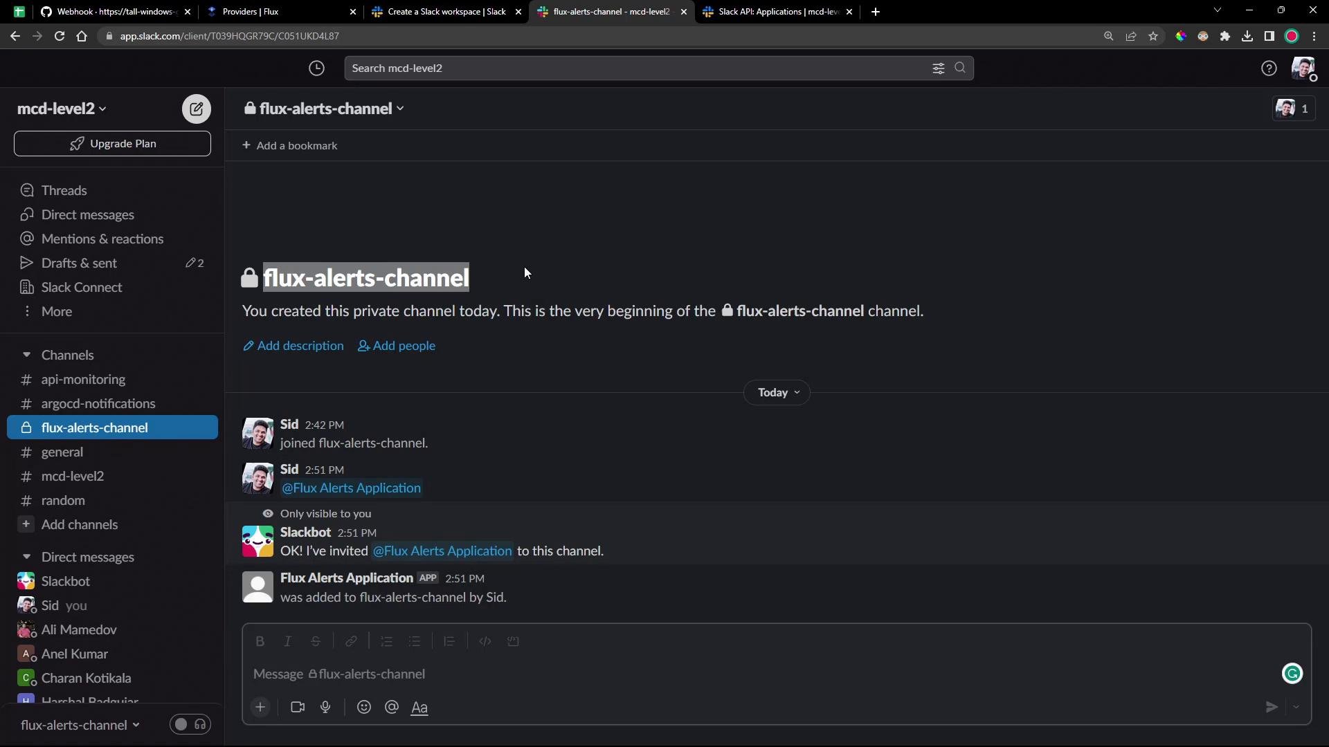Record an audio clip microphone icon
Viewport: 1329px width, 747px height.
click(x=325, y=707)
